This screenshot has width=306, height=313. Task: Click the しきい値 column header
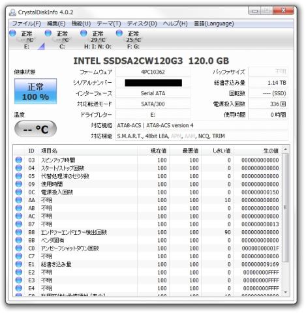click(x=217, y=151)
